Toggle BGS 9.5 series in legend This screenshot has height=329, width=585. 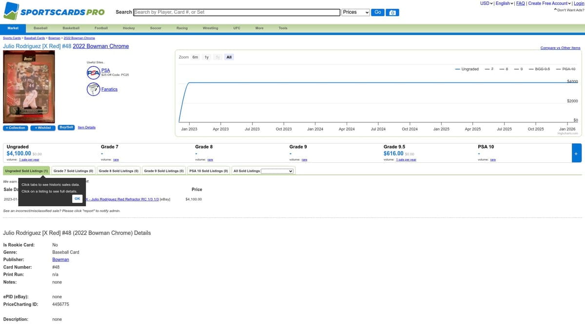pyautogui.click(x=540, y=69)
